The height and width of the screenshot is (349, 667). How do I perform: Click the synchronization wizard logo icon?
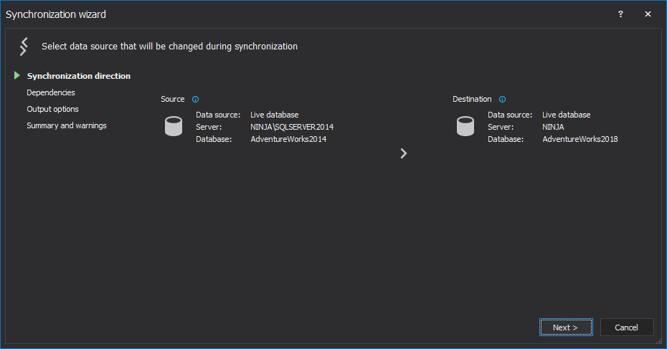[x=24, y=47]
